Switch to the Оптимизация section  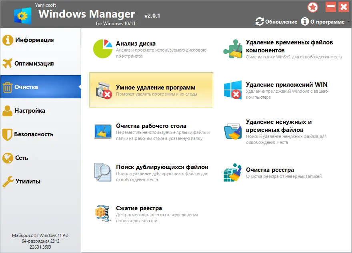[x=34, y=64]
